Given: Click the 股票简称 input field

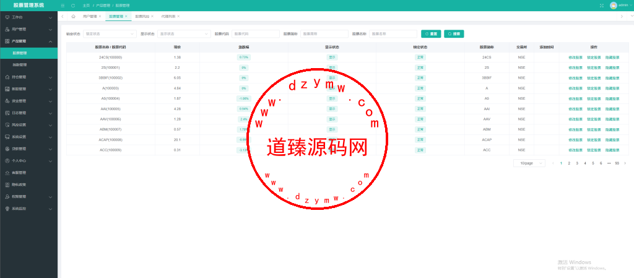Looking at the screenshot, I should click(324, 34).
